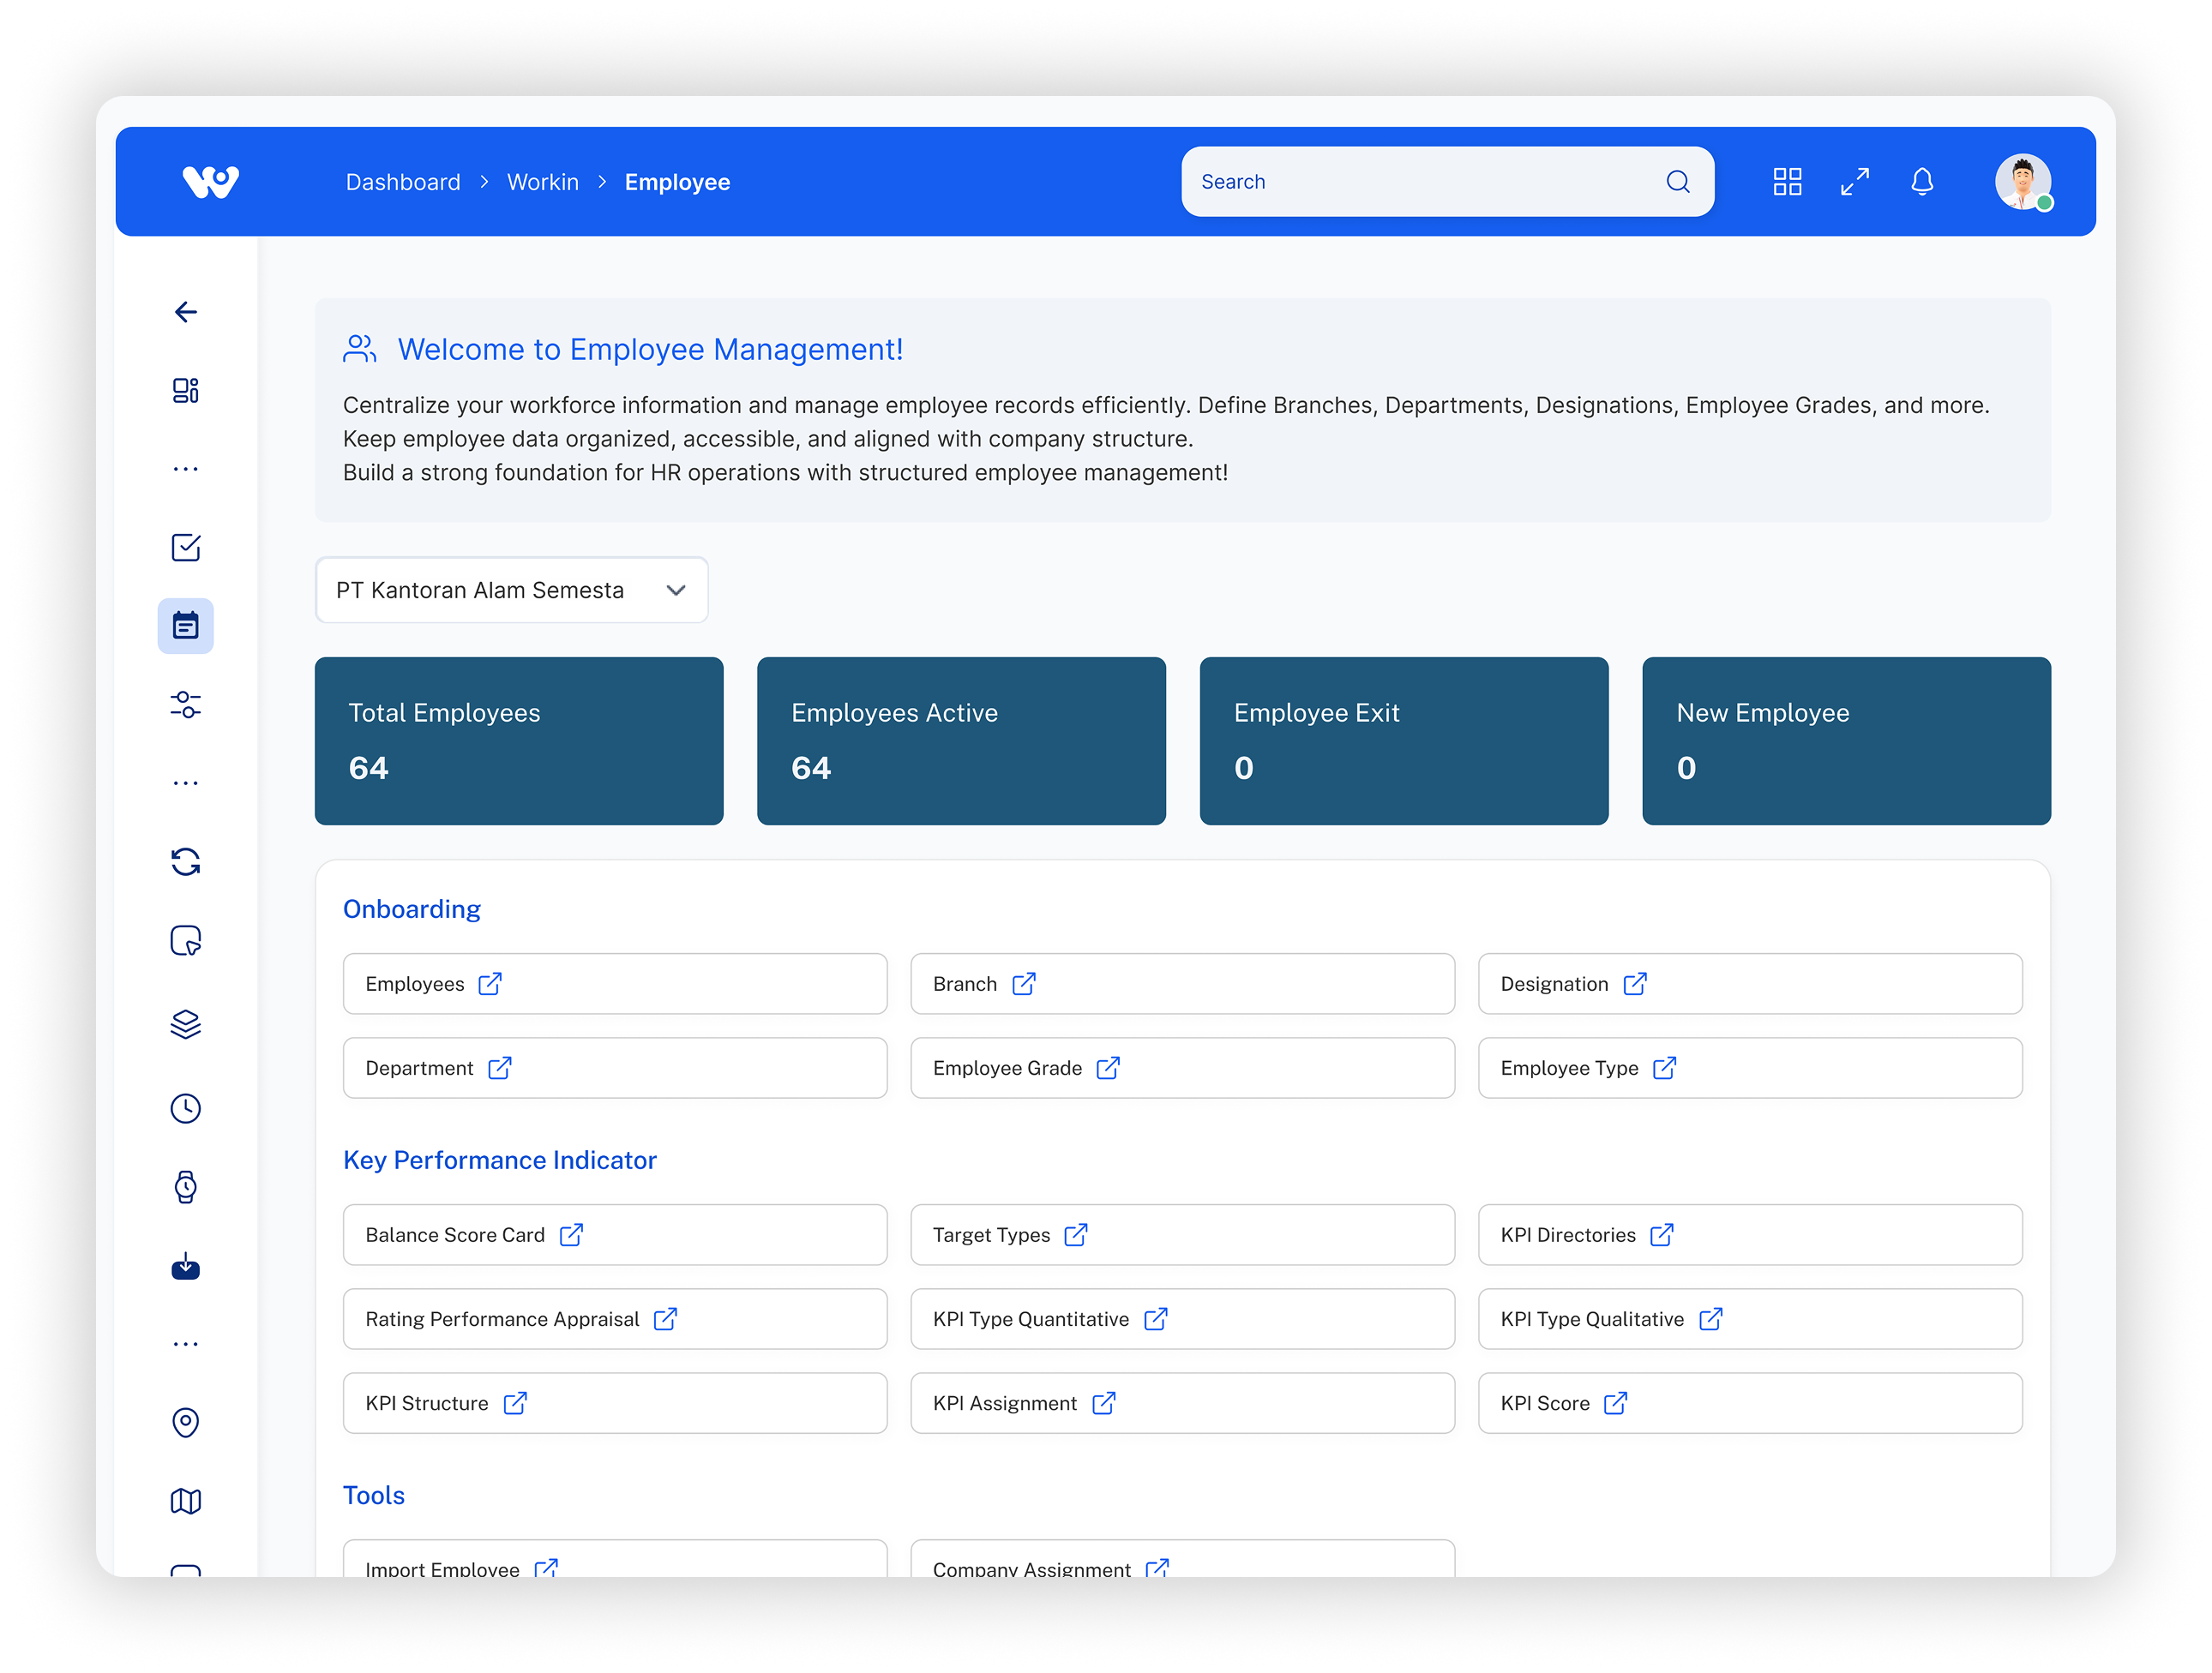Select the calendar icon in sidebar
The image size is (2212, 1673).
pos(185,627)
